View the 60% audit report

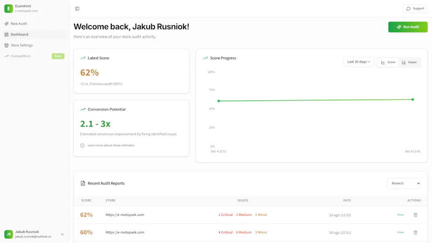click(400, 232)
